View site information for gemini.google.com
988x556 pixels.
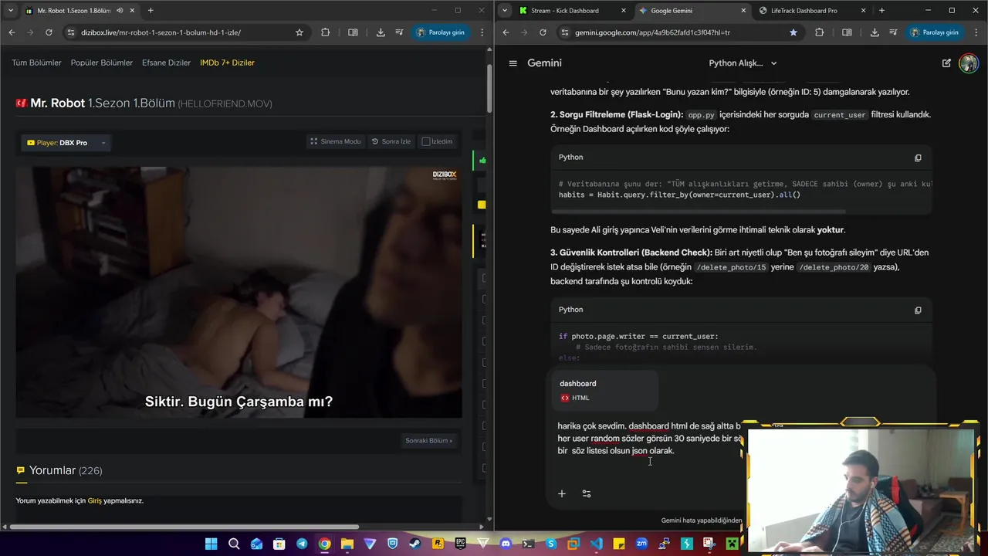pyautogui.click(x=565, y=32)
